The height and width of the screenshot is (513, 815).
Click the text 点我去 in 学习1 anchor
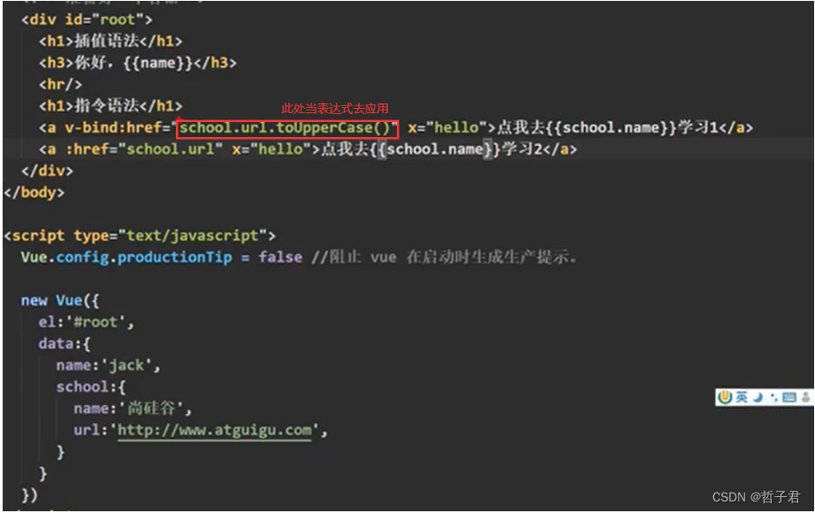point(521,127)
